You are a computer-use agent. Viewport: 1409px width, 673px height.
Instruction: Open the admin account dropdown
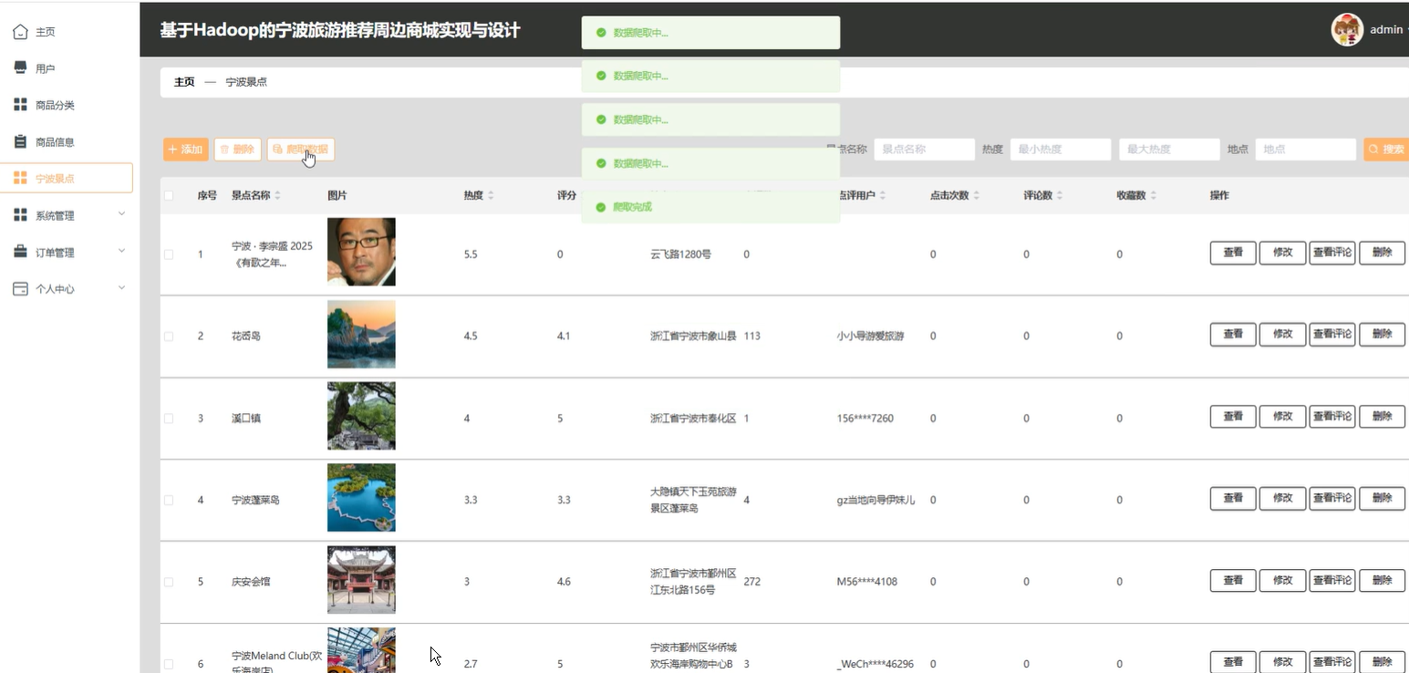click(1387, 29)
